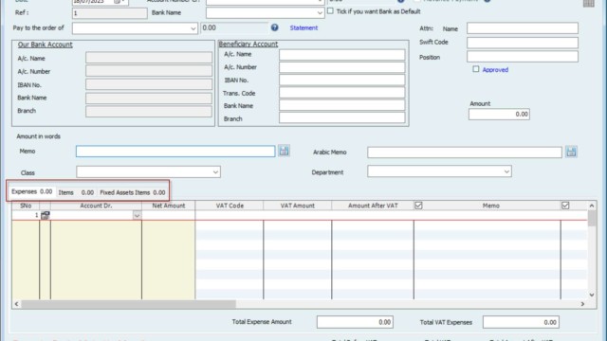Click into the Memo text field
The height and width of the screenshot is (341, 607).
click(175, 152)
